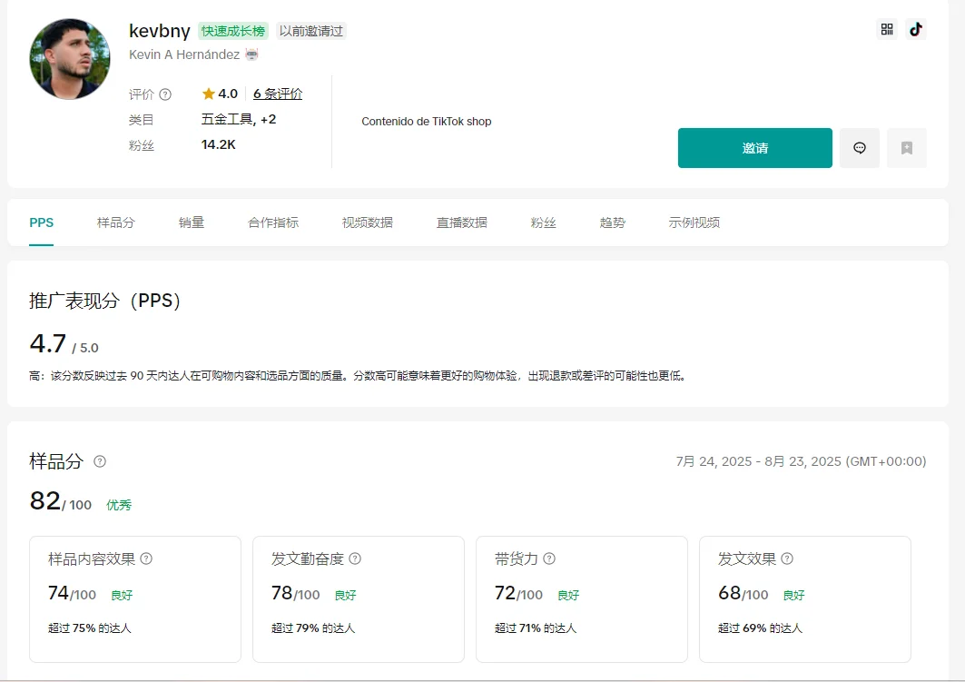
Task: Open the QR code icon at top right
Action: [x=886, y=29]
